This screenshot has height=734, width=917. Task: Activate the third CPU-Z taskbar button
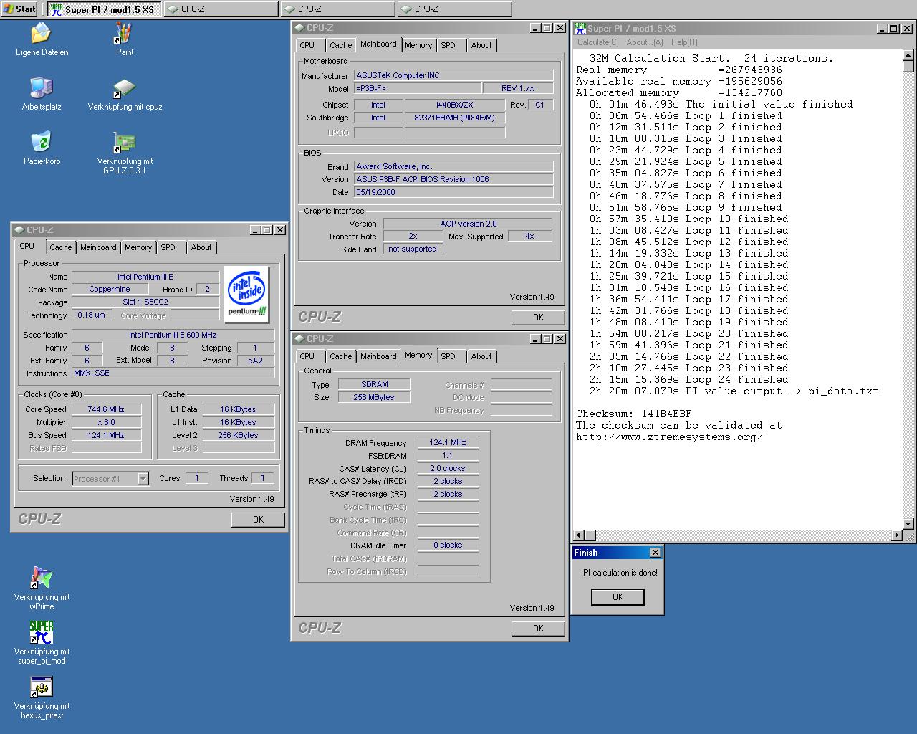(454, 9)
